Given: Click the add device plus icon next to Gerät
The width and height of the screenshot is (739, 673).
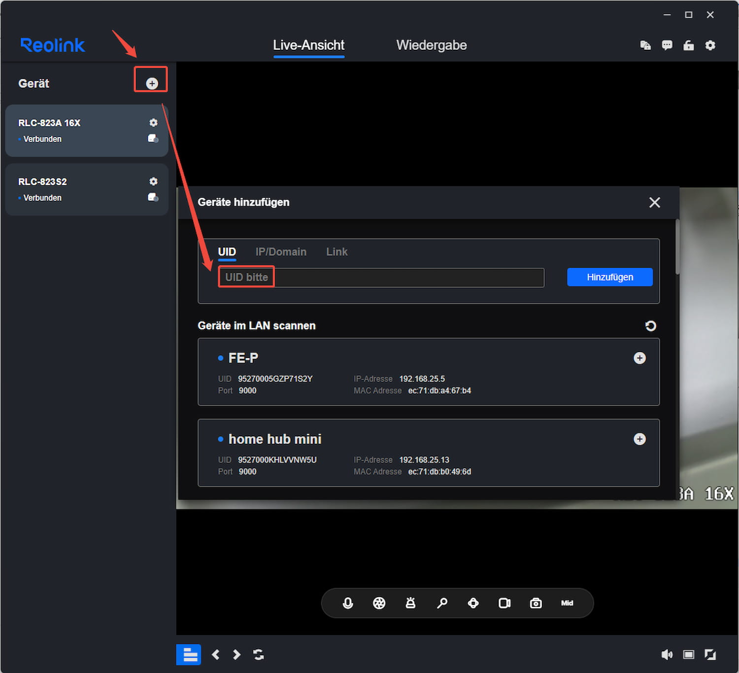Looking at the screenshot, I should pyautogui.click(x=152, y=83).
